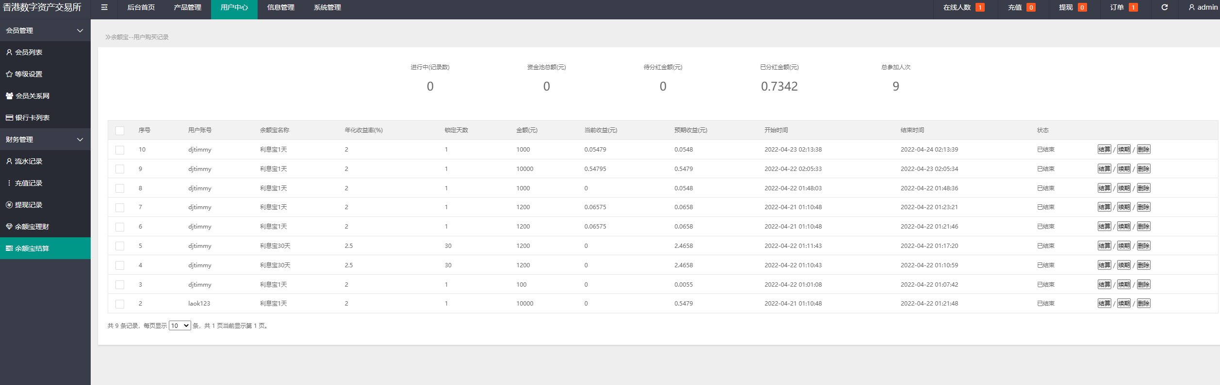Switch to the 产品管理 top menu
This screenshot has height=385, width=1220.
tap(187, 7)
